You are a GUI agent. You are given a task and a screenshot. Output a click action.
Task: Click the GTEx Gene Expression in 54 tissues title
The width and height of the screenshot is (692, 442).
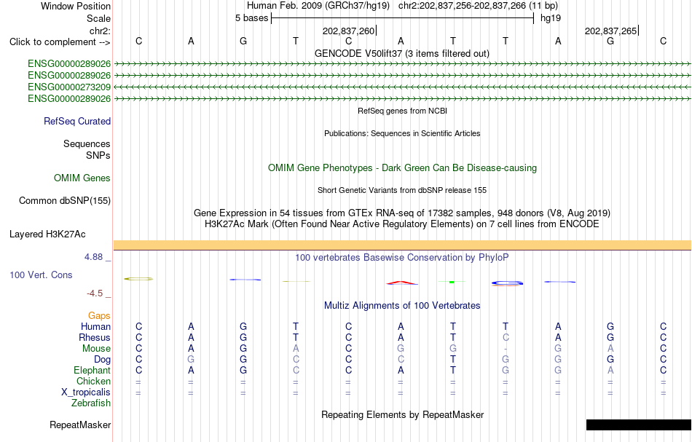click(402, 213)
